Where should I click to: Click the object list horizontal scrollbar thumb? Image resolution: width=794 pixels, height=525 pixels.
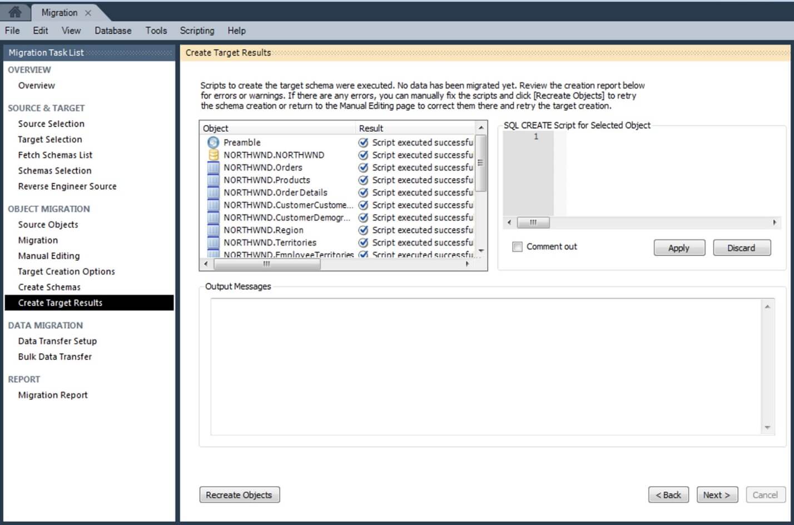(x=267, y=264)
